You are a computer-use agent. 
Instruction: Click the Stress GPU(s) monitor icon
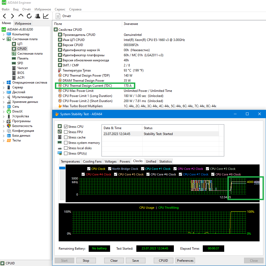[60, 153]
